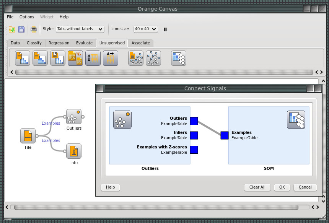Open the Style dropdown
The image size is (329, 223).
[x=80, y=29]
